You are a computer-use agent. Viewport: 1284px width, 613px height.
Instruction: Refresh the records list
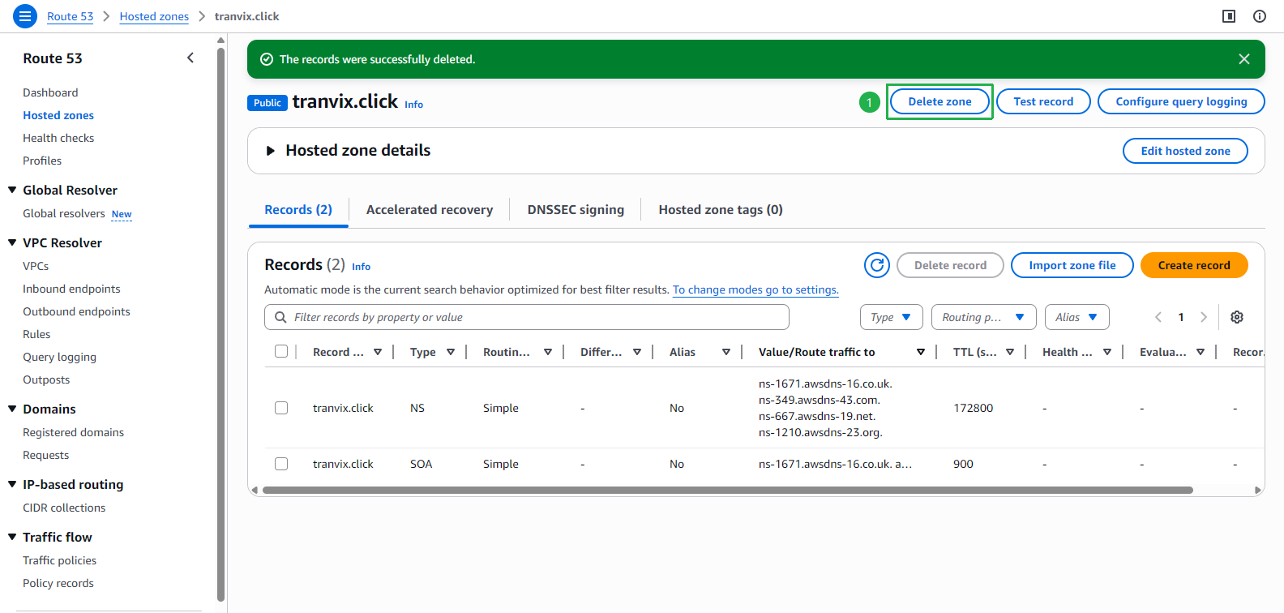pos(877,265)
